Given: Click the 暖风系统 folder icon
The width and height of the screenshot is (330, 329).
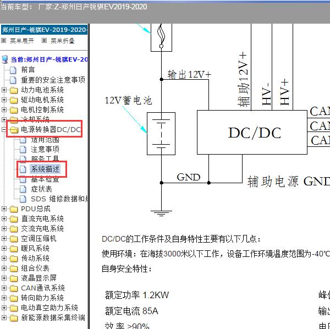Looking at the screenshot, I should tap(14, 249).
